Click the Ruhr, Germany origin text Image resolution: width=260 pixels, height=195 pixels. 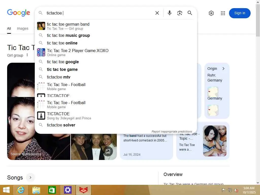point(215,78)
